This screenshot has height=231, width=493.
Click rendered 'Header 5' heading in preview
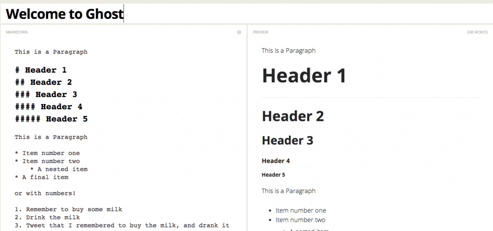pos(273,175)
